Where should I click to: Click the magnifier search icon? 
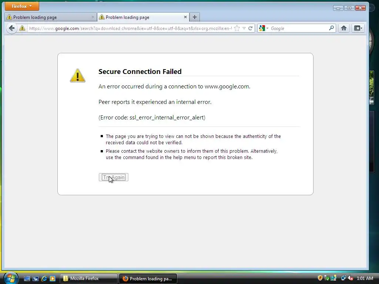[332, 28]
